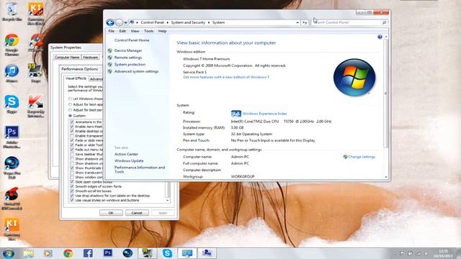Expand chevron after Control Panel breadcrumb
Screen dimensions: 461x259
[x=168, y=22]
